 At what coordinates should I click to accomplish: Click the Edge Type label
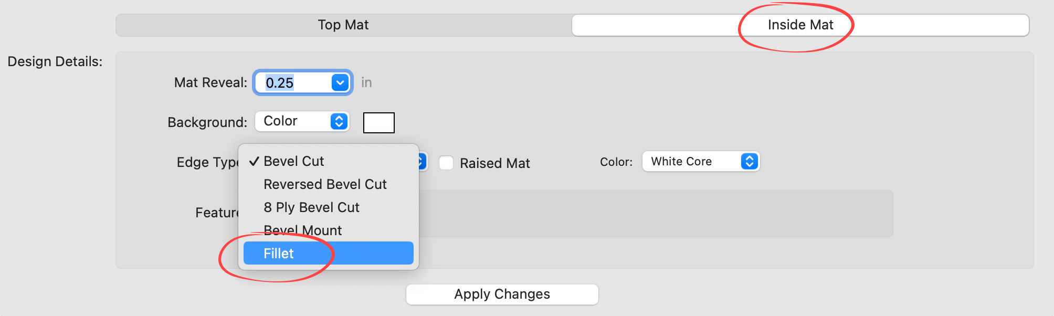207,162
